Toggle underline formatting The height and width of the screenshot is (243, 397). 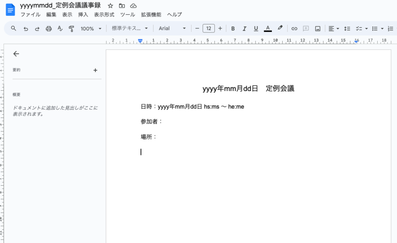[256, 29]
